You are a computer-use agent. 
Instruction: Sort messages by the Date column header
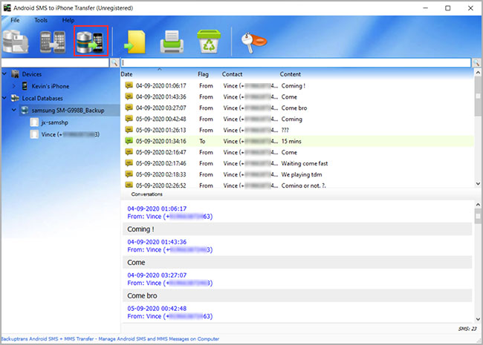pyautogui.click(x=127, y=74)
